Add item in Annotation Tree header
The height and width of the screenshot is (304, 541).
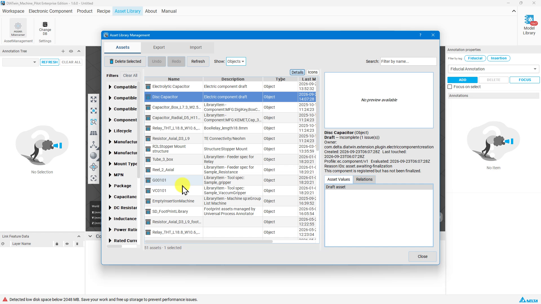(63, 51)
